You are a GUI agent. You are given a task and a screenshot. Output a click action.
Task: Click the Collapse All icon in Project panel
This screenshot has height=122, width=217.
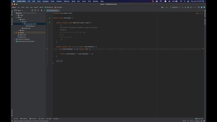38,11
